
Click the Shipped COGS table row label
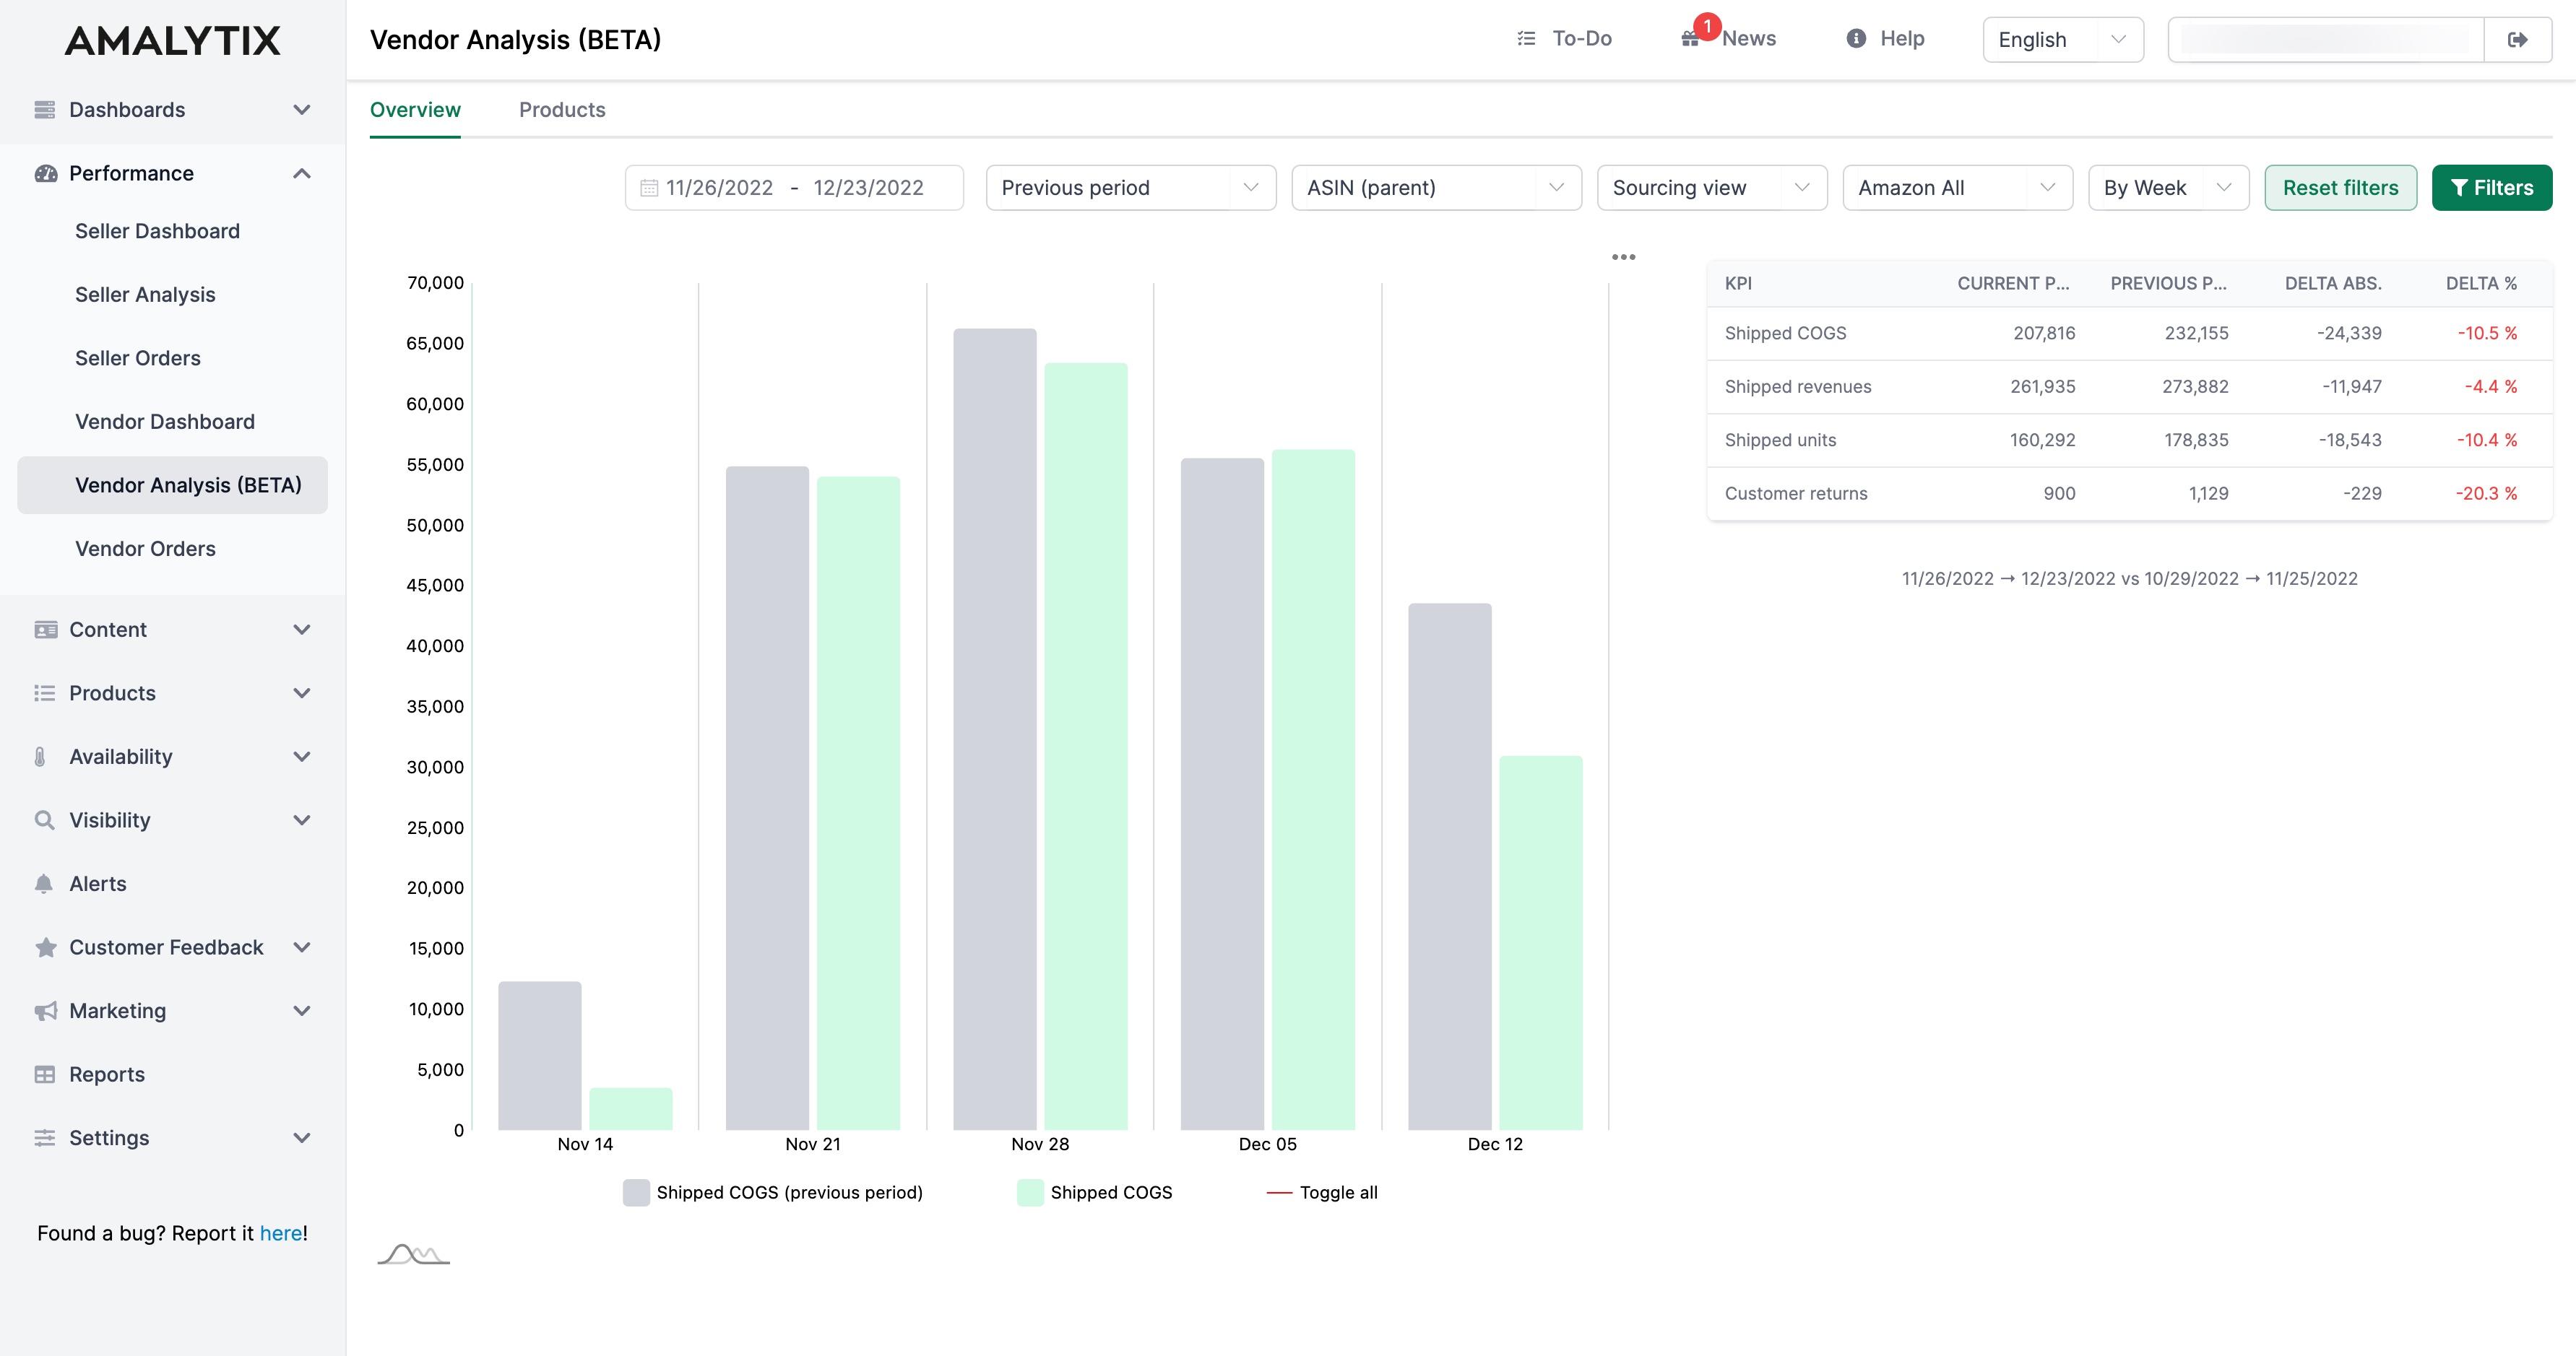coord(1786,334)
